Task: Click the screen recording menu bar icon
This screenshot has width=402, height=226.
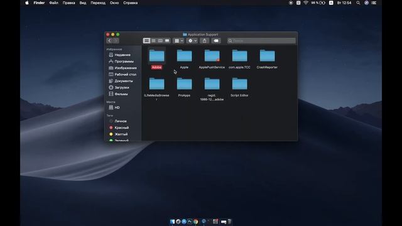Action: pos(291,3)
